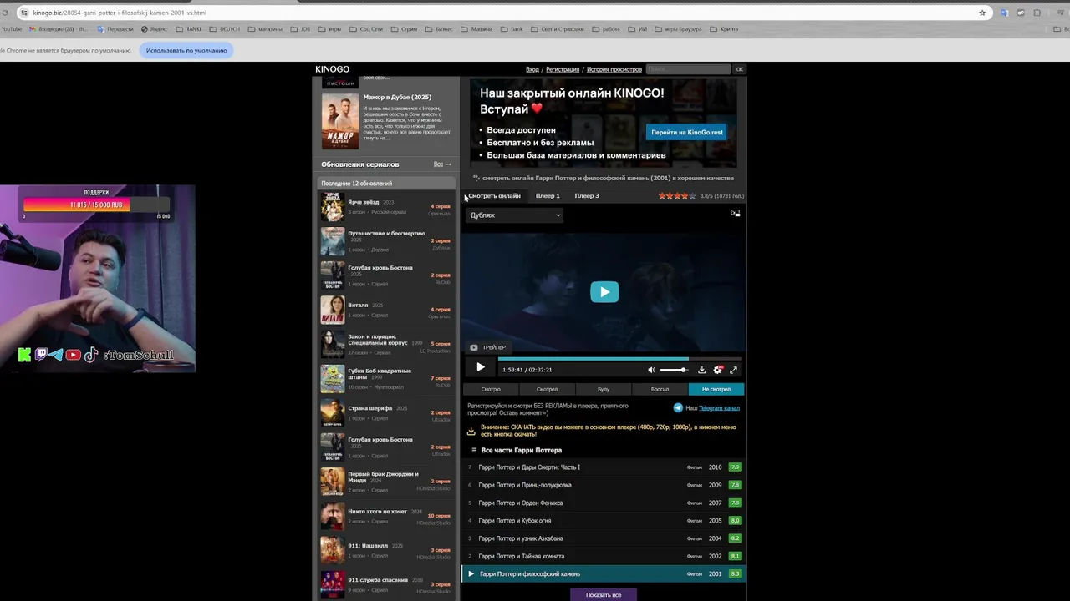Open the Вход login link

(x=532, y=69)
